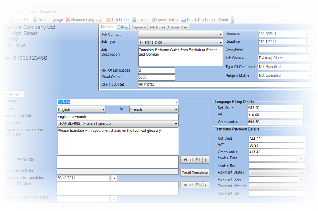318x211 pixels.
Task: Open the Job Notes (Internal Use) tab
Action: pyautogui.click(x=169, y=27)
